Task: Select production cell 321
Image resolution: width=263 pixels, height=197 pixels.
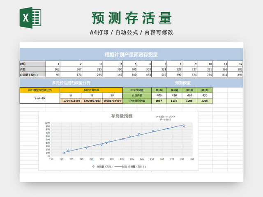Action: point(159,69)
